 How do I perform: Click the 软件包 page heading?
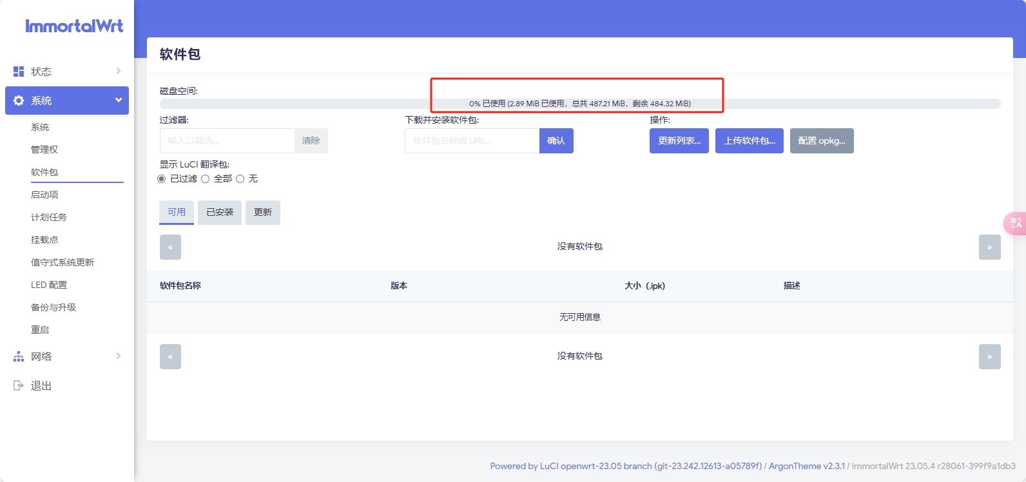coord(180,54)
